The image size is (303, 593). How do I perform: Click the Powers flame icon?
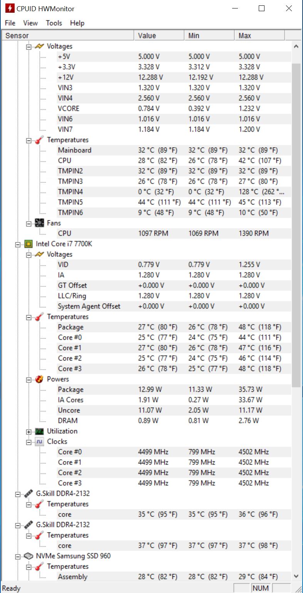point(39,379)
